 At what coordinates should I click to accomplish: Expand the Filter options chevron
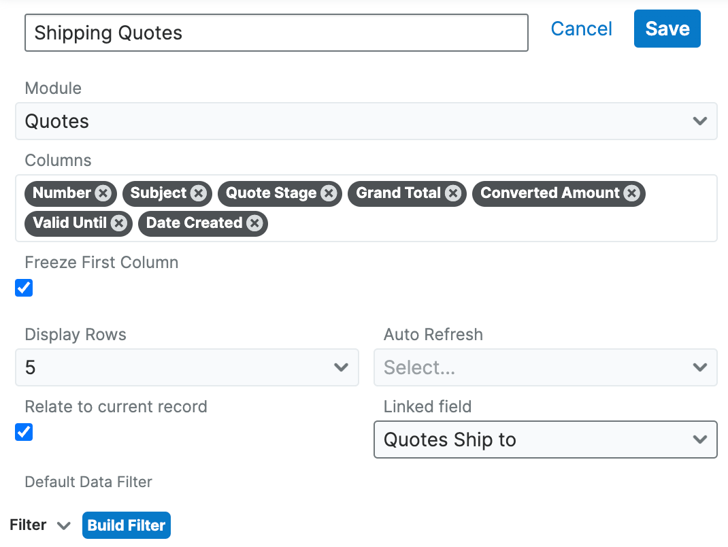click(64, 525)
